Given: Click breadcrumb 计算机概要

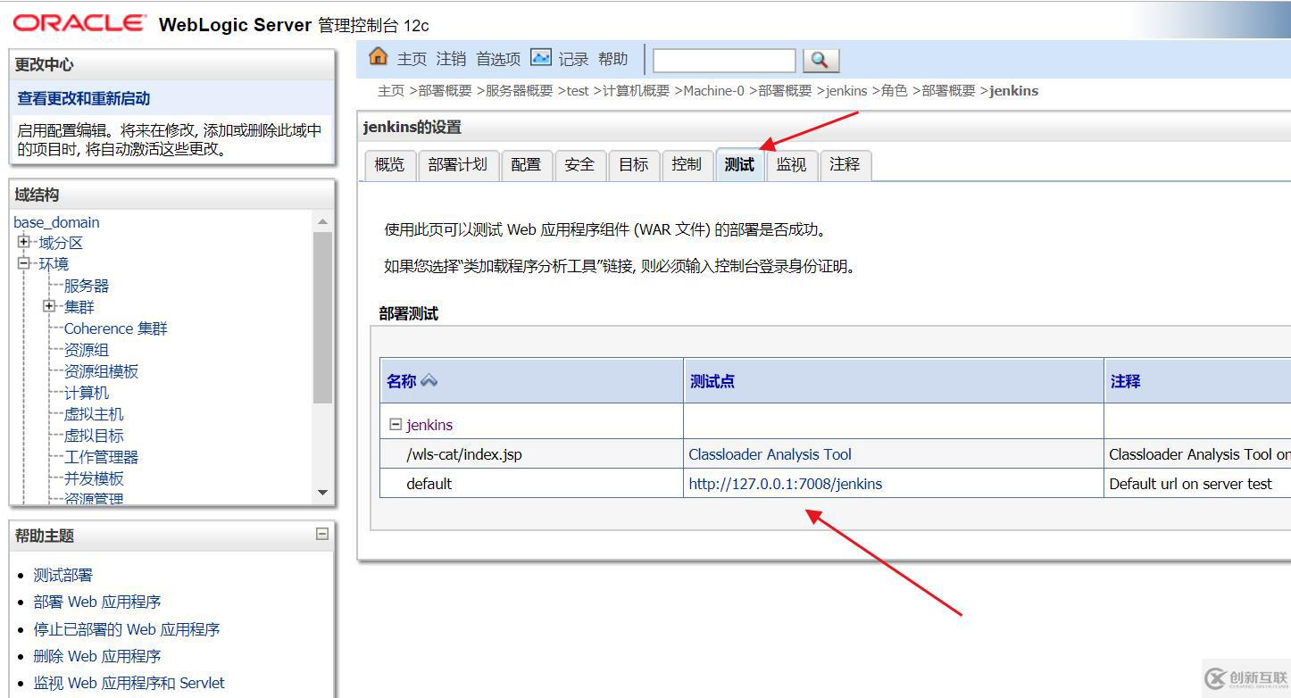Looking at the screenshot, I should pyautogui.click(x=637, y=90).
